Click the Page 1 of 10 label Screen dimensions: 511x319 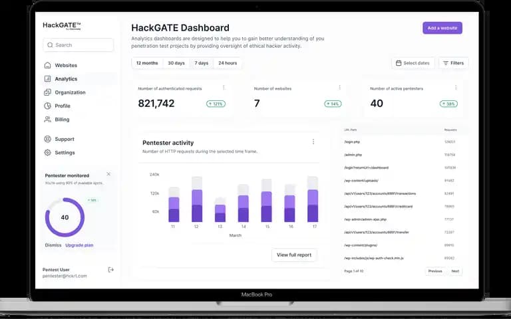(353, 271)
